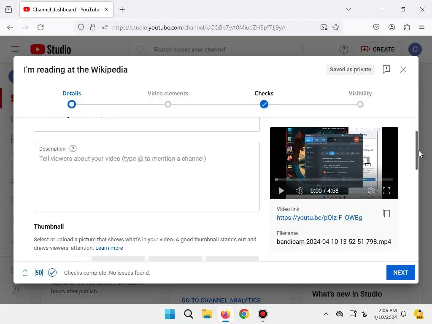The height and width of the screenshot is (324, 432).
Task: Open the Firefox application menu
Action: pos(421,27)
